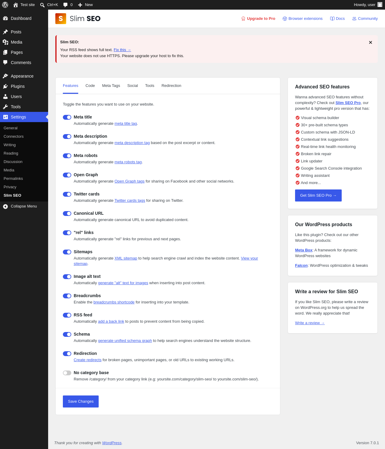This screenshot has width=385, height=449.
Task: Click Get Slim SEO Pro button
Action: tap(318, 195)
